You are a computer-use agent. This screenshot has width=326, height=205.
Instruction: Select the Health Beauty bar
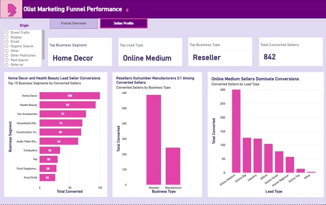[68, 105]
